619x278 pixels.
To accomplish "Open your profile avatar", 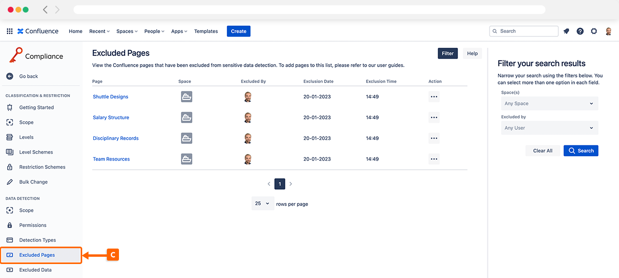I will point(608,31).
